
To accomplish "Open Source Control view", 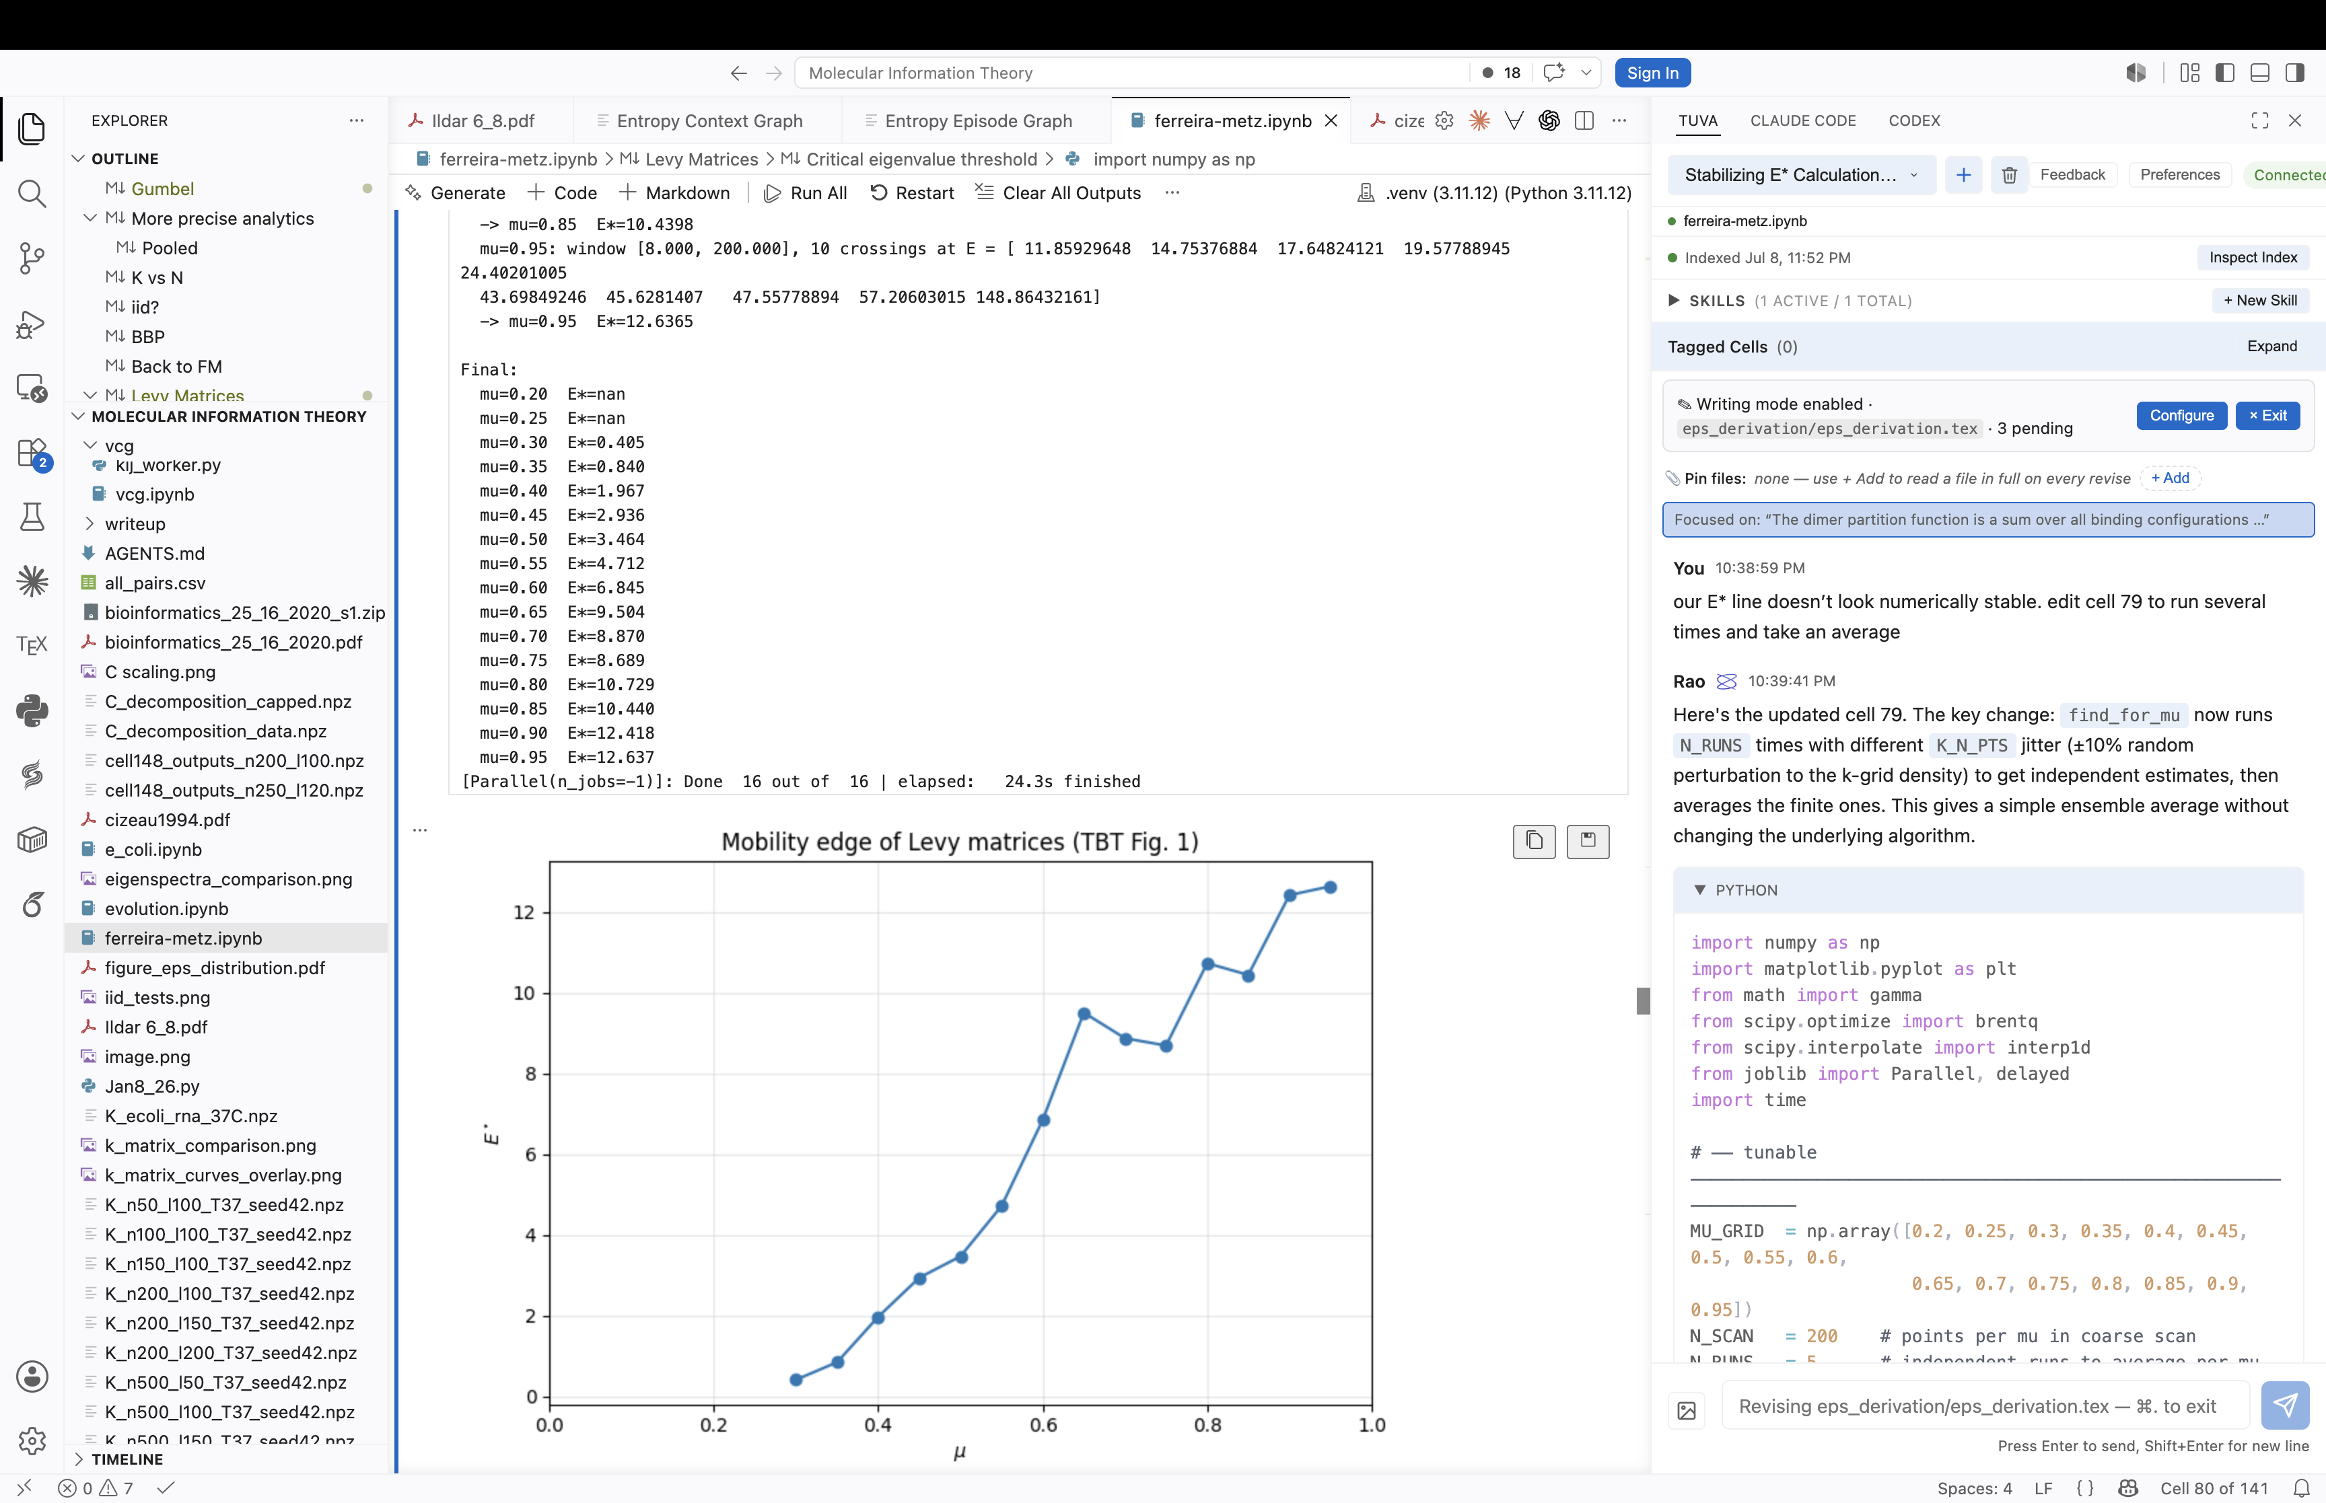I will (x=31, y=258).
